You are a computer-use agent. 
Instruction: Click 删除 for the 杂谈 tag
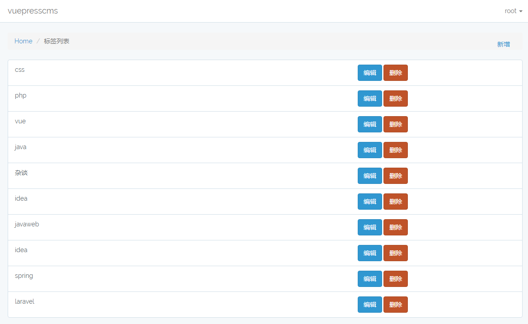pos(395,176)
